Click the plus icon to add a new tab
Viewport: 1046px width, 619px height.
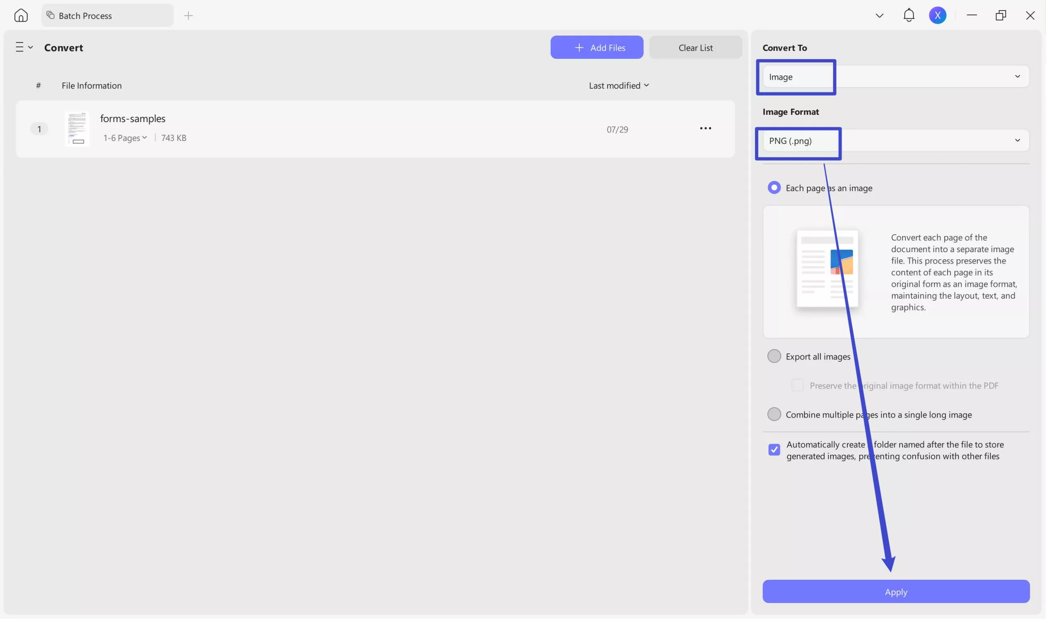(x=188, y=16)
